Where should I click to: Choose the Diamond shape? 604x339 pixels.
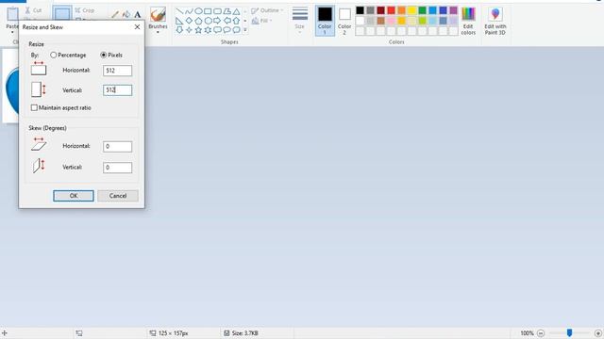pos(189,21)
